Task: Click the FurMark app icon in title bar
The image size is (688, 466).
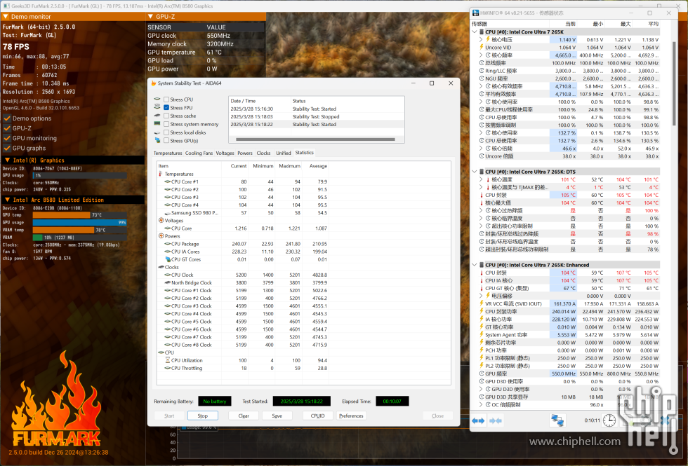Action: coord(6,6)
